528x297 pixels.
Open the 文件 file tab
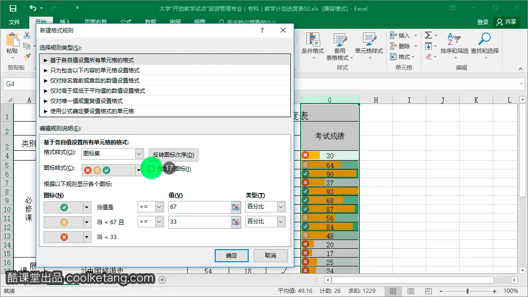14,22
